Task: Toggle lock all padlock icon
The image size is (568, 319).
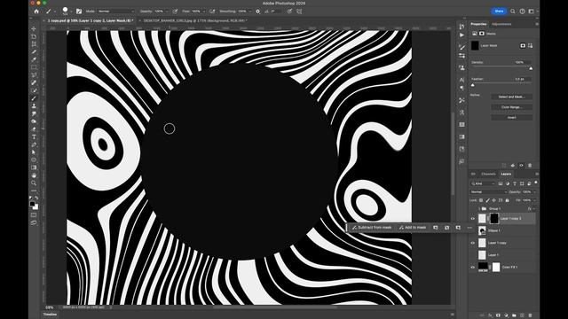Action: tap(507, 200)
